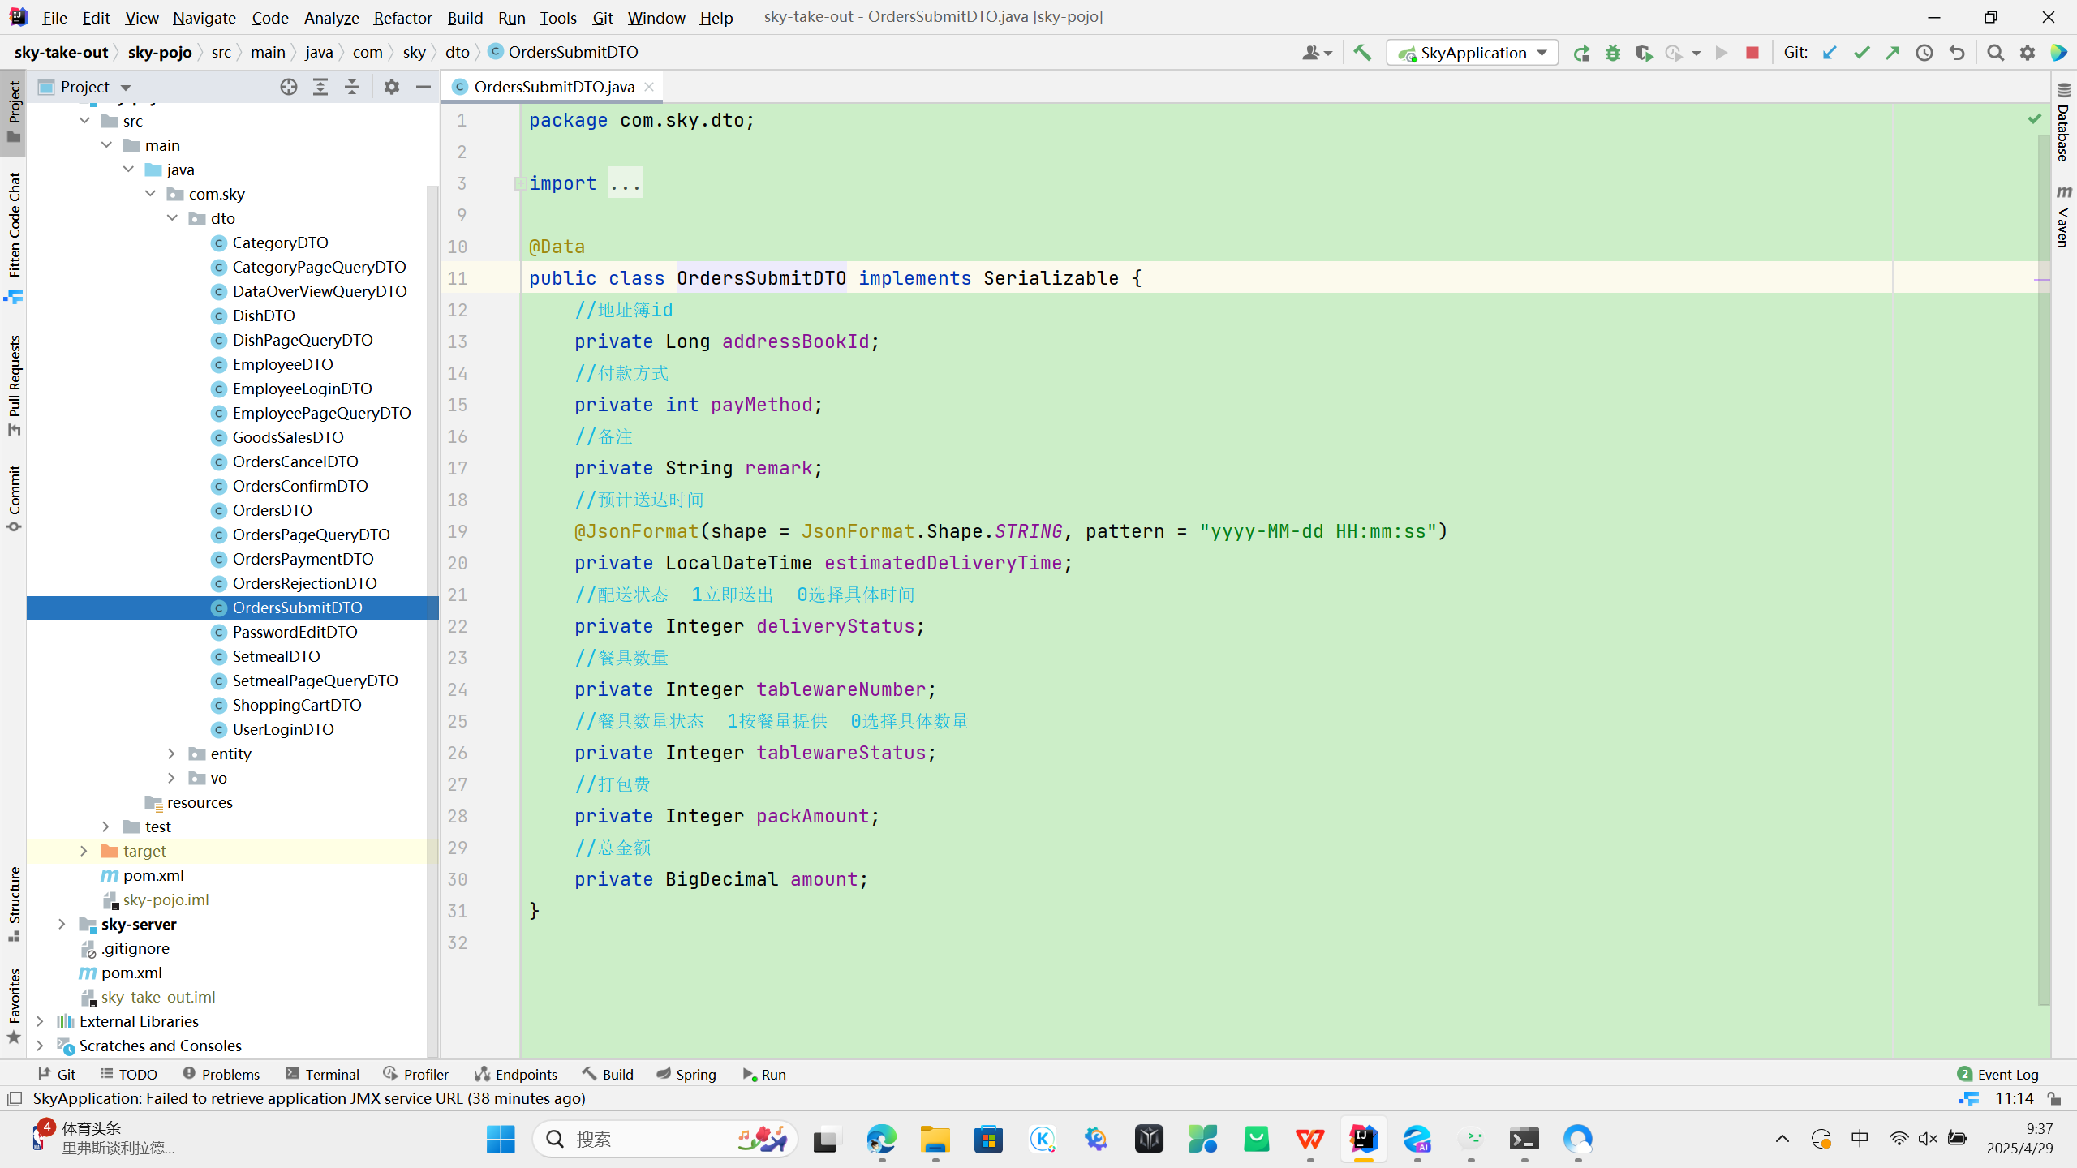Open Git history clock icon
The height and width of the screenshot is (1168, 2077).
[x=1924, y=53]
